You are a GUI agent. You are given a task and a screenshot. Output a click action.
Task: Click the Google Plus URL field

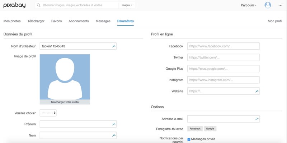[223, 69]
